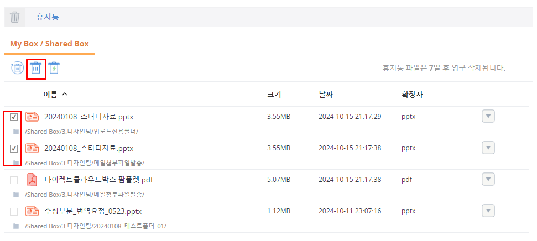Click the pptx icon of 수정부분_번역요청_0523.pptx
Screen dimensions: 537x241
[33, 211]
